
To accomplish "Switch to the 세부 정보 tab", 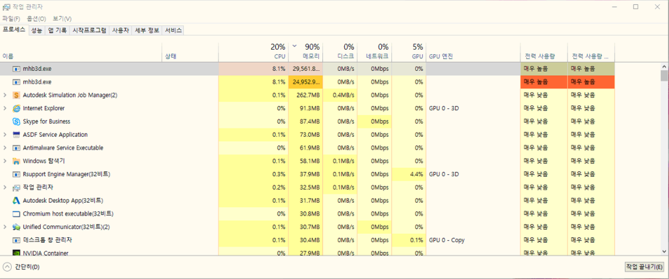I will pyautogui.click(x=147, y=30).
